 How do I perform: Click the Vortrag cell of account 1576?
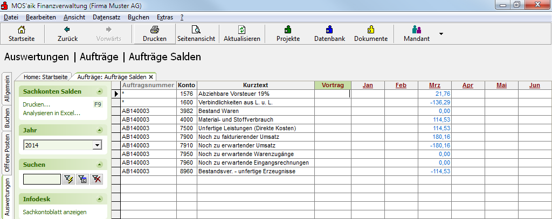333,94
